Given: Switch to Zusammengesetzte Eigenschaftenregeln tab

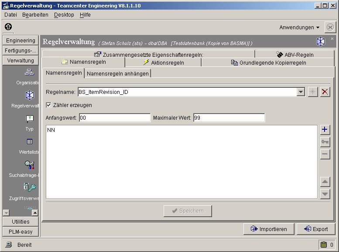Looking at the screenshot, I should tap(149, 54).
